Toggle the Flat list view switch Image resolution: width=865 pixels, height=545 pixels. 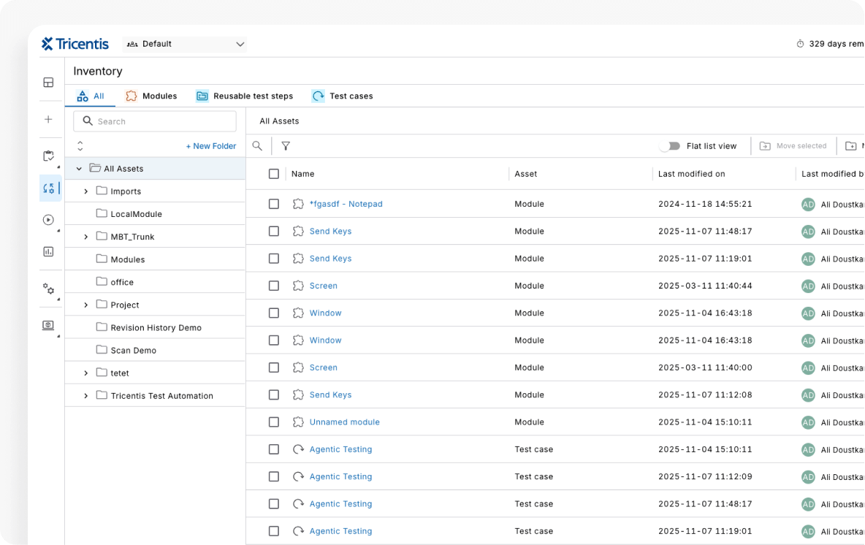point(669,146)
